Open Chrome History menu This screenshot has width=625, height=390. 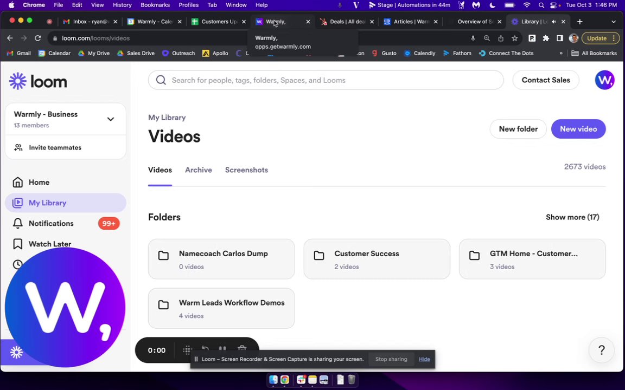122,5
